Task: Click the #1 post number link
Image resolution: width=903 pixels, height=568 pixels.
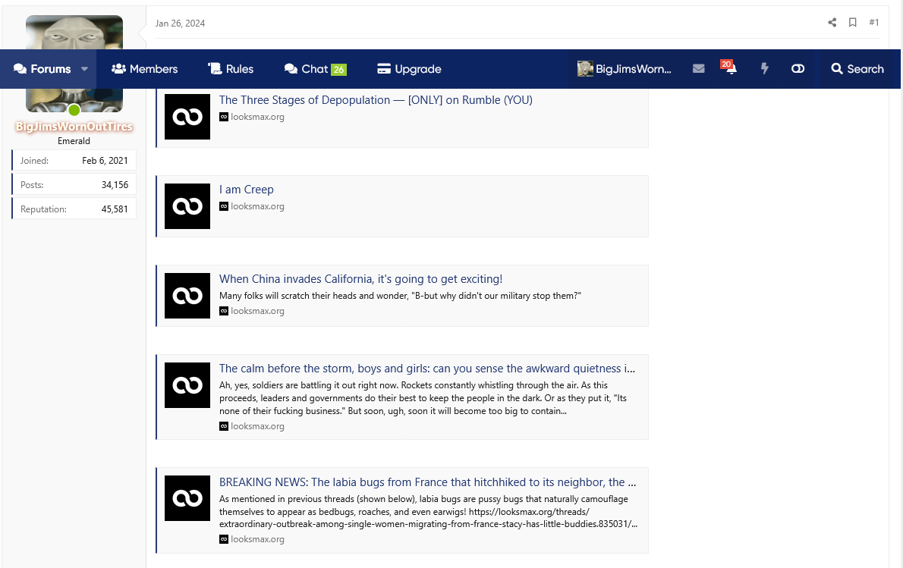Action: click(x=874, y=23)
